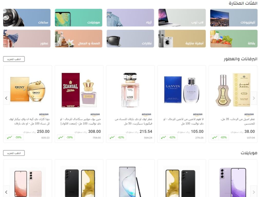Click Amazon logo on Lanvin perfume card
Screen dimensions: 263x197
point(198,115)
